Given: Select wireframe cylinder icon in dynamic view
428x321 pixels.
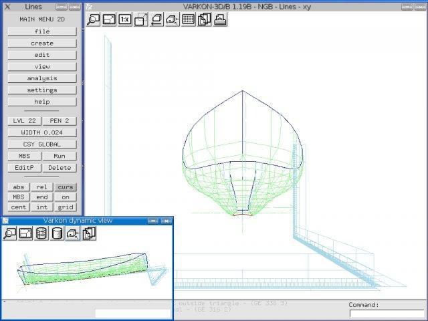Looking at the screenshot, I should tap(41, 233).
